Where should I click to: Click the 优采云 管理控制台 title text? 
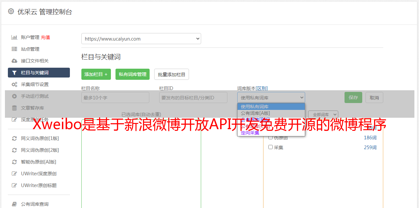tap(45, 12)
